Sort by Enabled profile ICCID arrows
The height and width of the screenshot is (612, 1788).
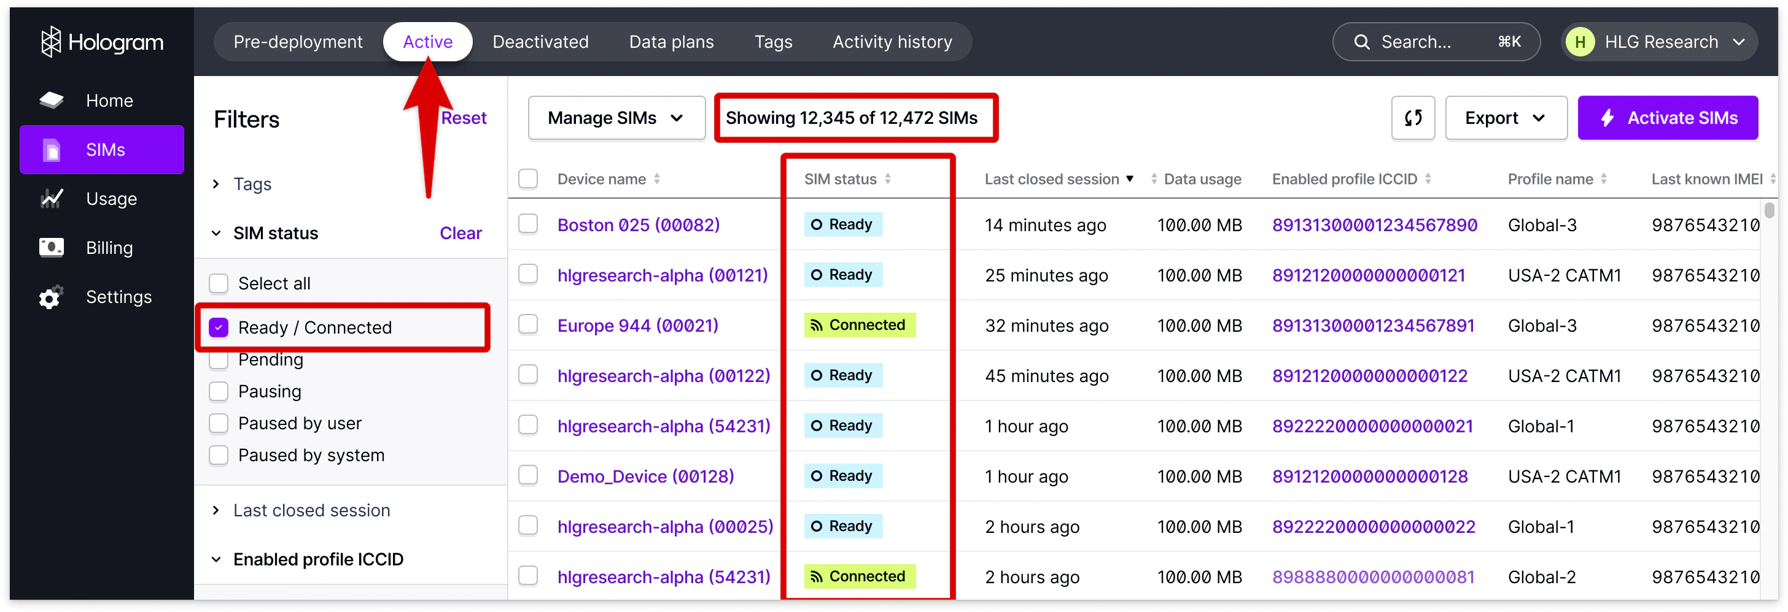(x=1428, y=179)
